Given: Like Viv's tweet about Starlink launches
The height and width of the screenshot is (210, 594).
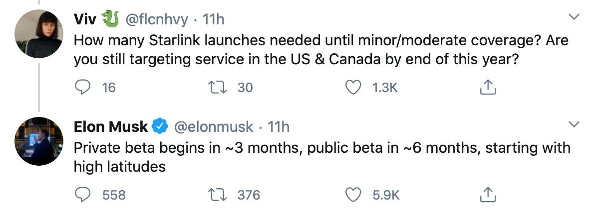Looking at the screenshot, I should [353, 88].
